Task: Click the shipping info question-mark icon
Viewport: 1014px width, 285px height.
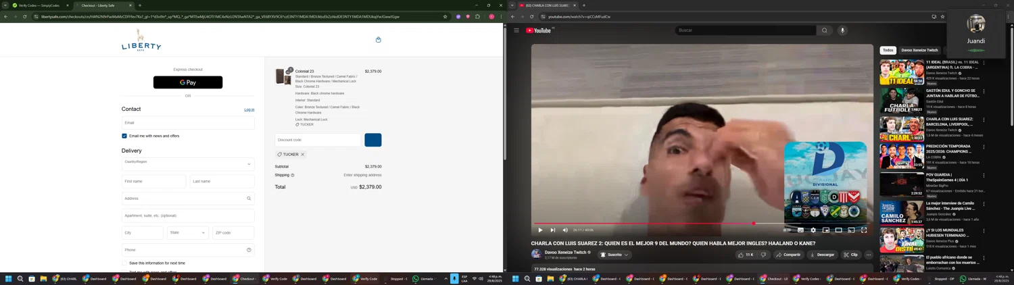Action: (293, 175)
